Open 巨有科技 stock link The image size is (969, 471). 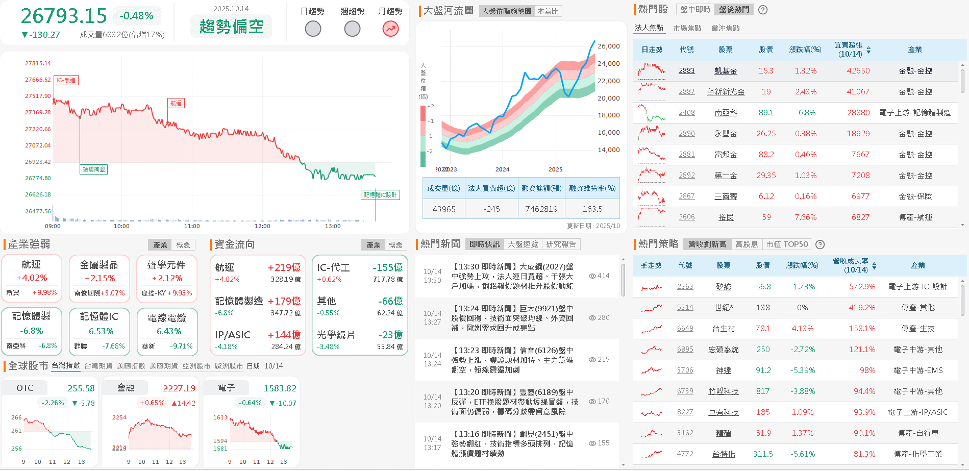pos(724,412)
